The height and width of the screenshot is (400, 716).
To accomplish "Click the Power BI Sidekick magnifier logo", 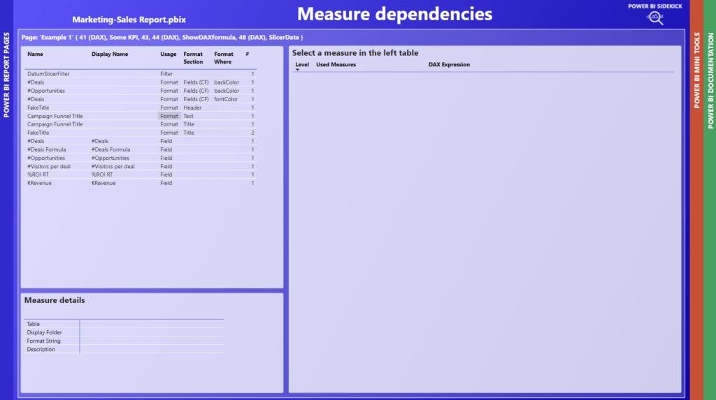I will [x=655, y=18].
